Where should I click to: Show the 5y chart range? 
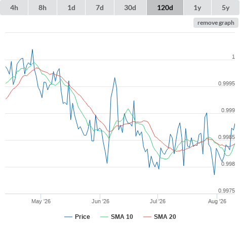pyautogui.click(x=226, y=8)
